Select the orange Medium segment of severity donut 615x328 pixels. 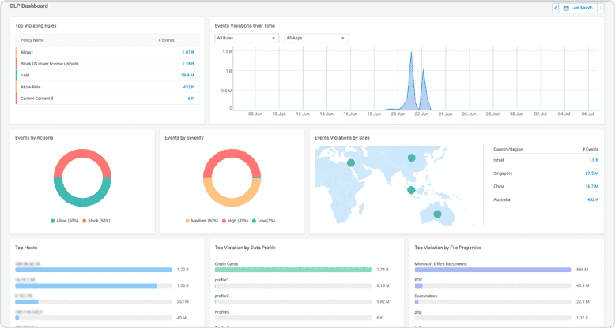coord(232,202)
